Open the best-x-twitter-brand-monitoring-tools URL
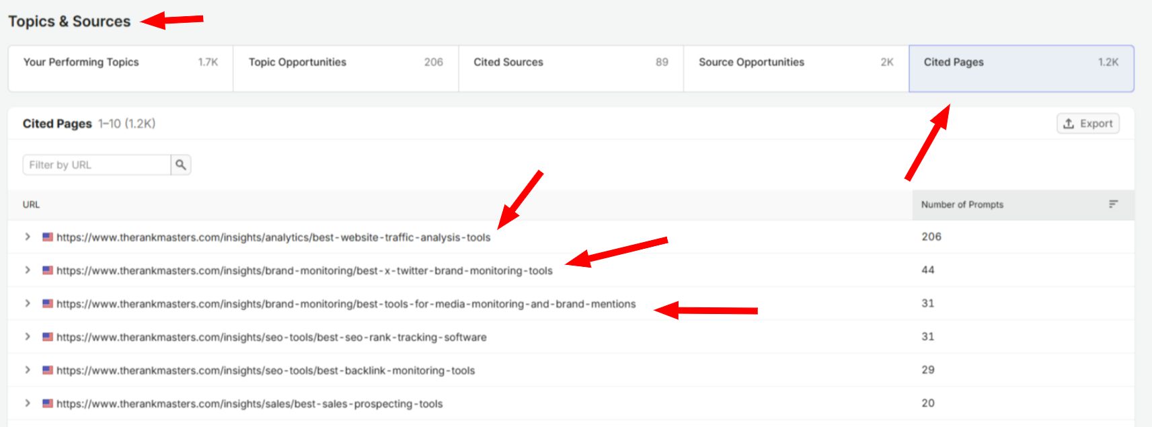 305,270
